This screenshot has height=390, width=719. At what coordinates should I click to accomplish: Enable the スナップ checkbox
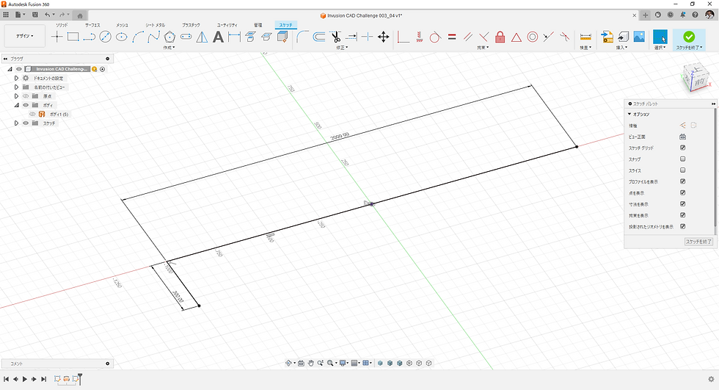683,159
